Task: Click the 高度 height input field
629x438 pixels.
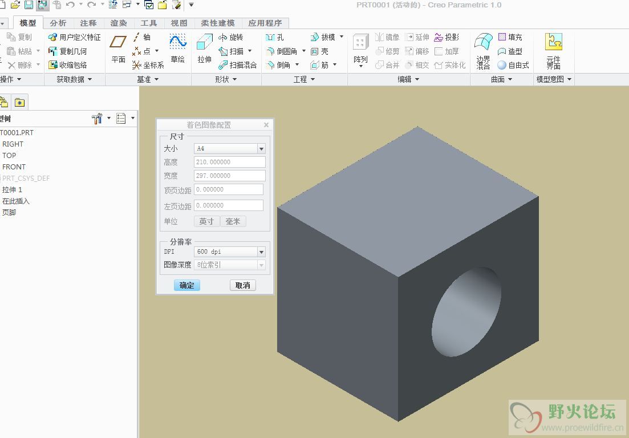Action: point(229,162)
